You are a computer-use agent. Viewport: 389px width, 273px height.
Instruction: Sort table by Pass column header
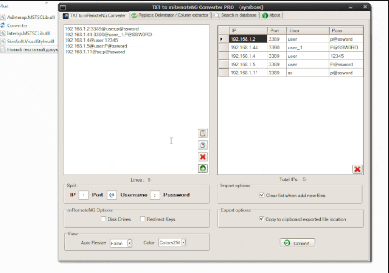[x=346, y=31]
